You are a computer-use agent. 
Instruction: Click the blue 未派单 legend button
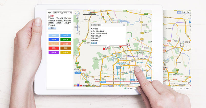point(54,40)
